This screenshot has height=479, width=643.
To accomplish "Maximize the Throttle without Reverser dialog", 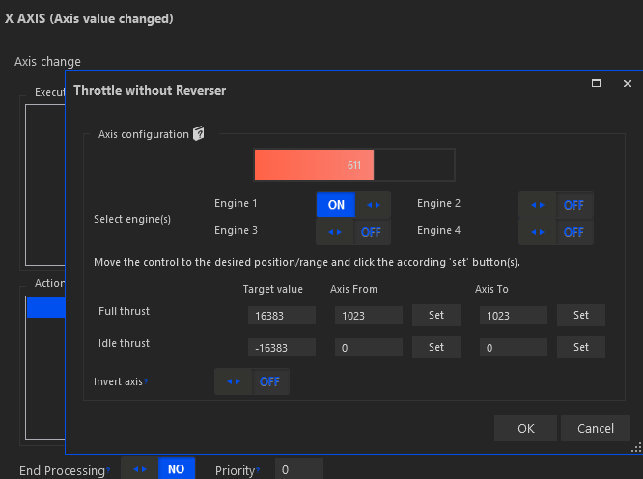I will click(596, 84).
